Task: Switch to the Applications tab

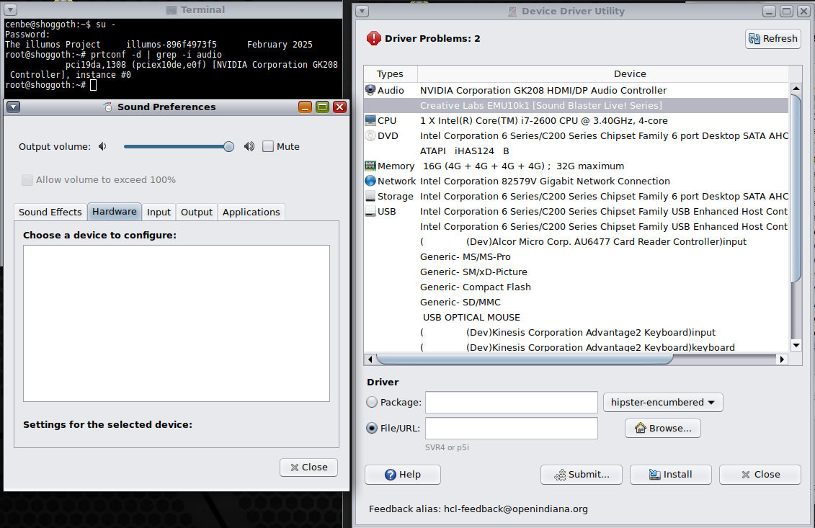Action: pyautogui.click(x=251, y=212)
